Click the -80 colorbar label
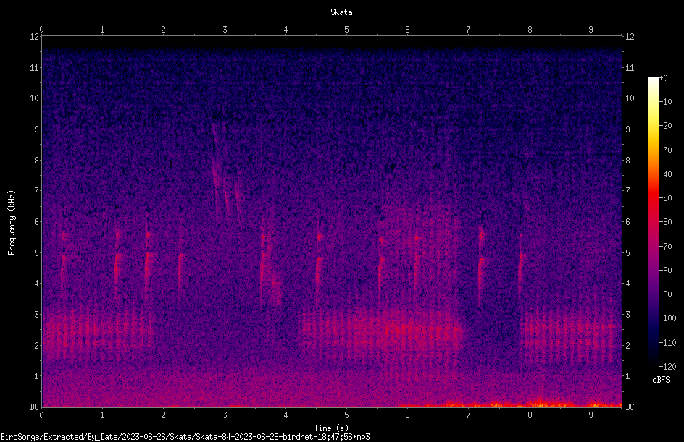 pos(666,271)
